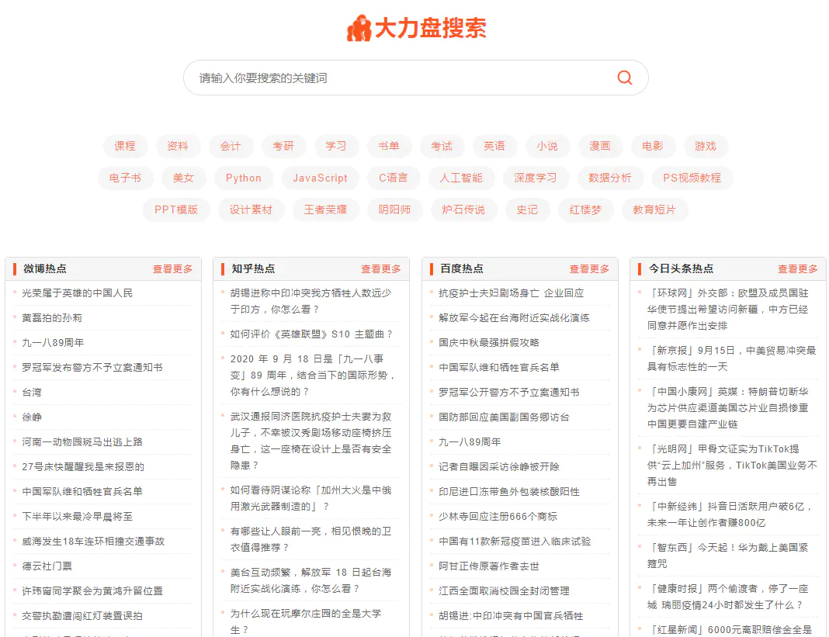Open the 德云社门票 topic
829x637 pixels.
point(47,566)
